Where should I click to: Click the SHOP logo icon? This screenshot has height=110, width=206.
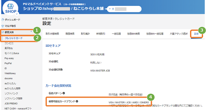10,8
